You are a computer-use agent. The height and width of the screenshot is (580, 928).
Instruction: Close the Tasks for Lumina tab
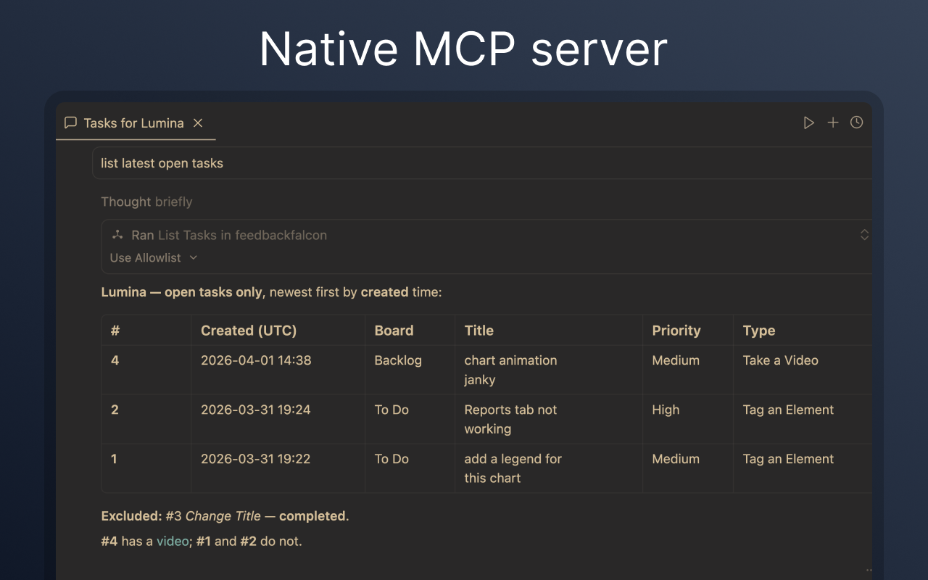click(197, 123)
